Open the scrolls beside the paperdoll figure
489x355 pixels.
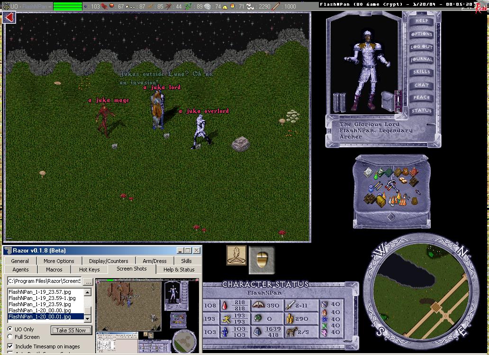(339, 102)
